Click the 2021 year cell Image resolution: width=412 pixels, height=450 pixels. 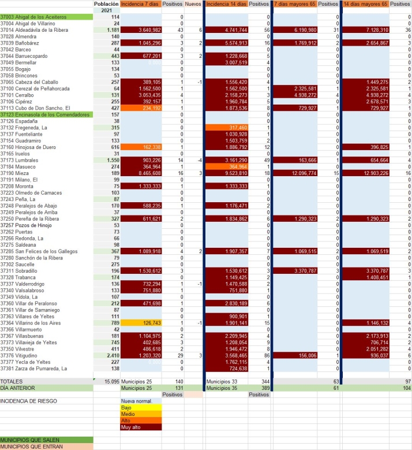[x=106, y=10]
